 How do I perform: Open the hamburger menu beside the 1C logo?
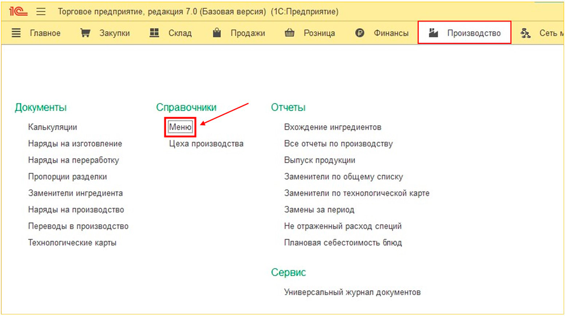[41, 11]
